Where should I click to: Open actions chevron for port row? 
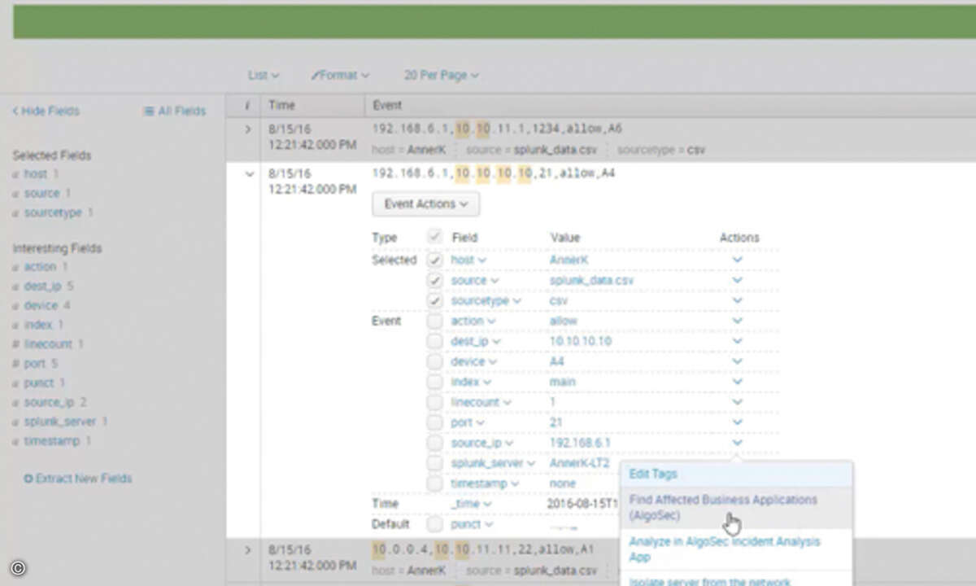click(x=737, y=422)
